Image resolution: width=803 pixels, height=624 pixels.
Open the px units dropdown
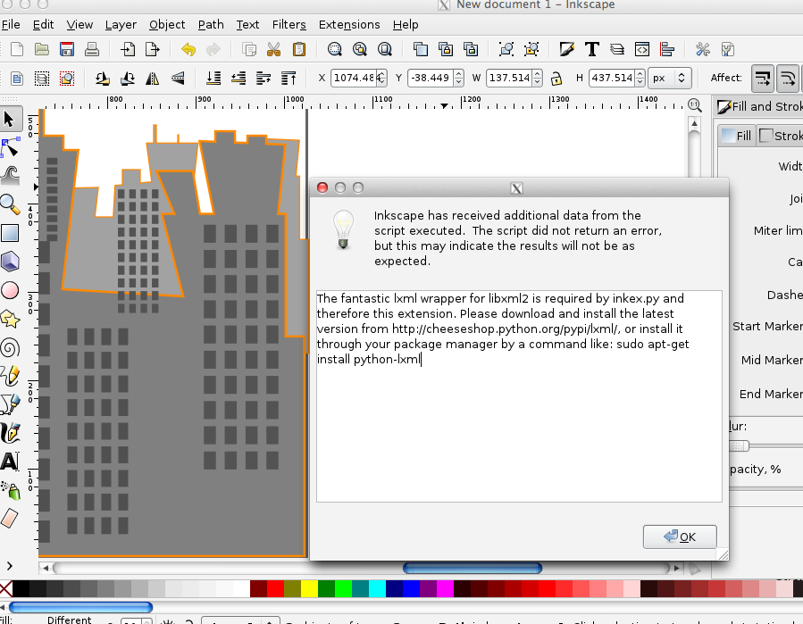pos(670,78)
